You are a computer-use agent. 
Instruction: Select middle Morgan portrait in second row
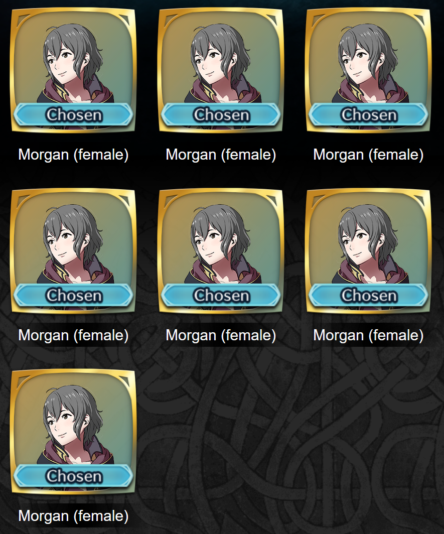point(221,250)
